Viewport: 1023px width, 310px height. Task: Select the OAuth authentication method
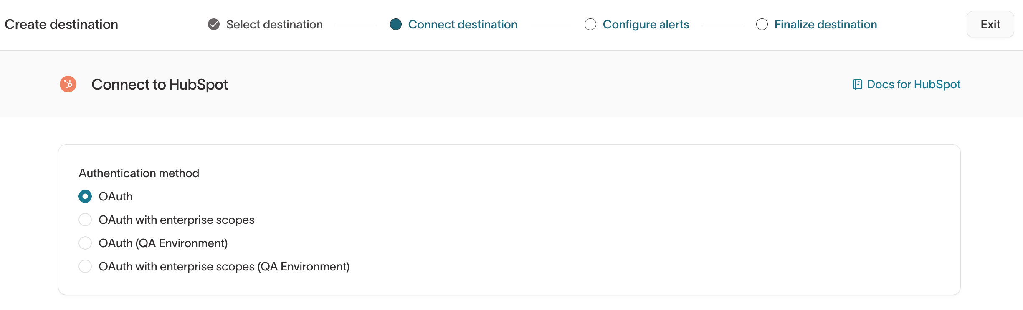(85, 196)
